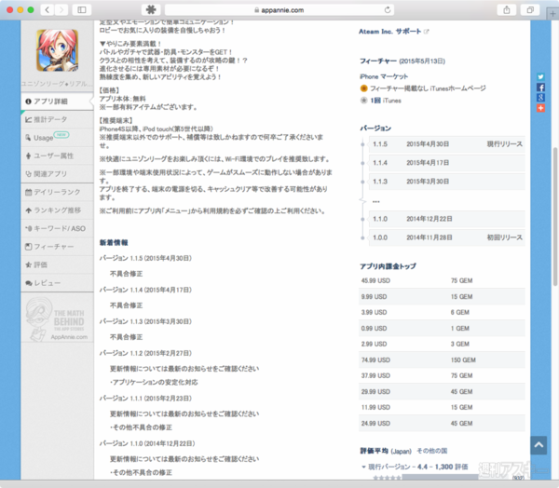This screenshot has width=559, height=488.
Task: Select the アプリ詳細 sidebar tab
Action: [x=57, y=102]
